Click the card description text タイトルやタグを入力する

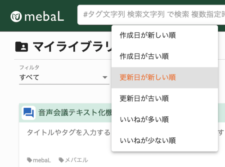pos(68,132)
